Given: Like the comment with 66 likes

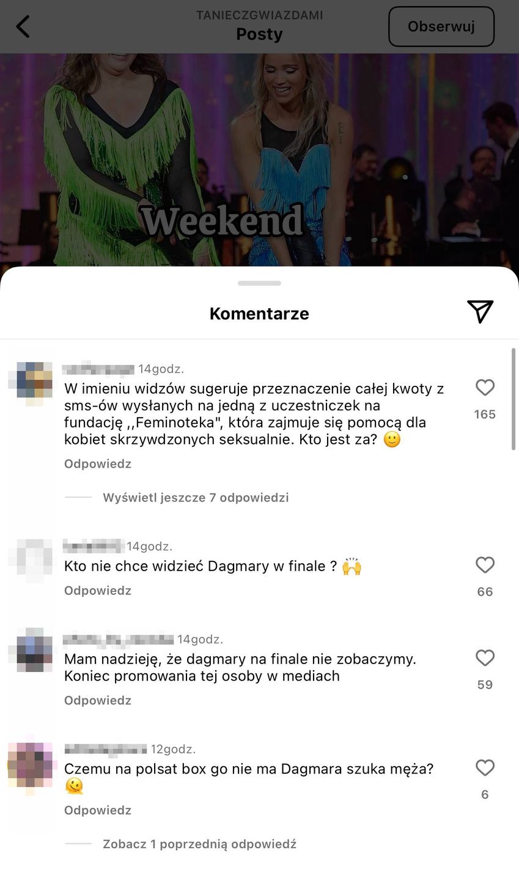Looking at the screenshot, I should [485, 565].
